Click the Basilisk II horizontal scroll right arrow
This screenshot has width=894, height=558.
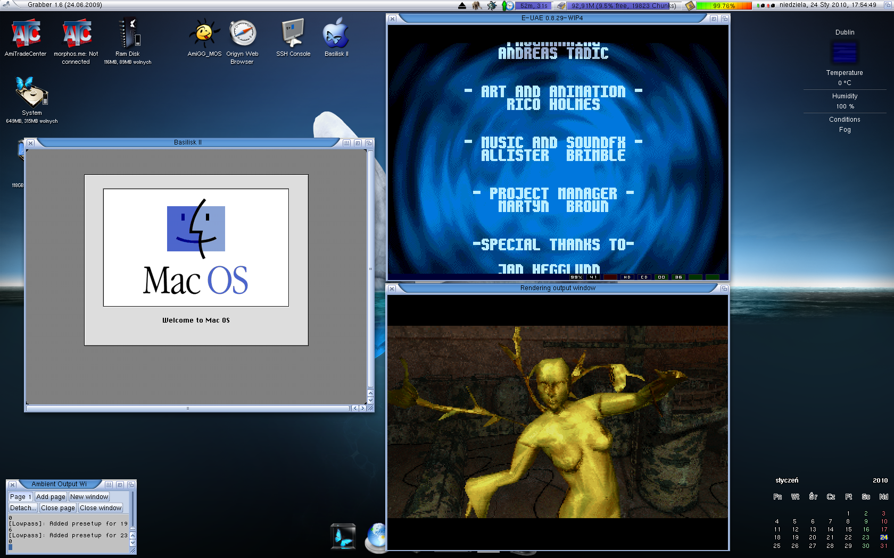tap(362, 409)
